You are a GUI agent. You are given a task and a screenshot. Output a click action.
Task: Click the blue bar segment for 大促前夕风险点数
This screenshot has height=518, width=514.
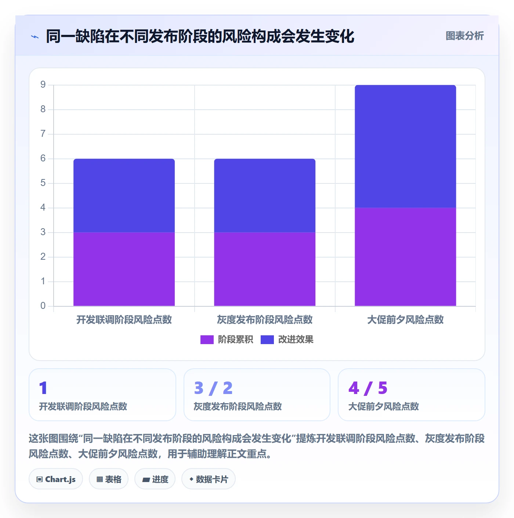[x=405, y=146]
